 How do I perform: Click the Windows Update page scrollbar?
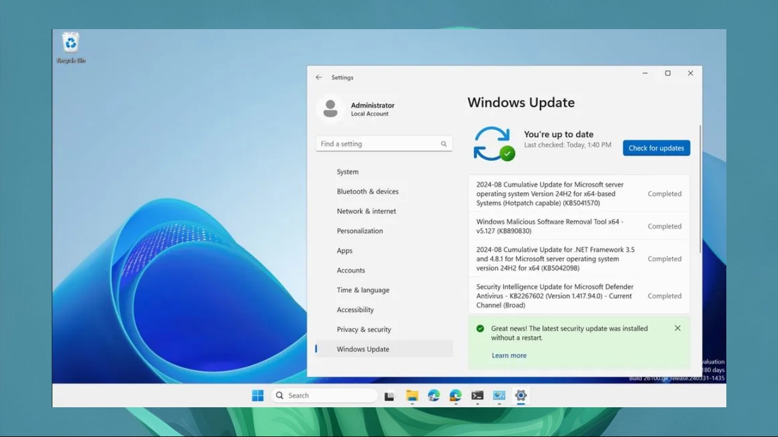click(700, 189)
